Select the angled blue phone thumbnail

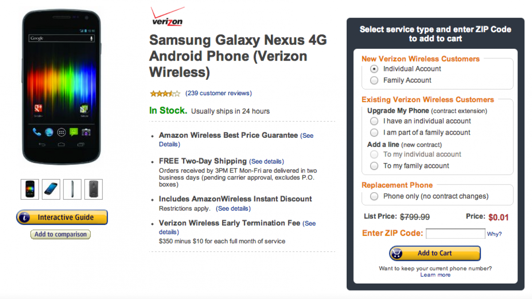tap(51, 189)
